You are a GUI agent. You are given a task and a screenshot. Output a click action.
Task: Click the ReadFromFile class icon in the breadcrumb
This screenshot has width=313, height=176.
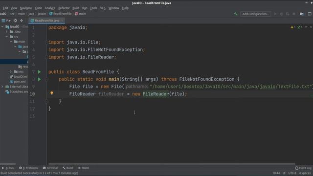[x=51, y=14]
